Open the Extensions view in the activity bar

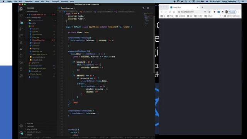click(x=21, y=36)
